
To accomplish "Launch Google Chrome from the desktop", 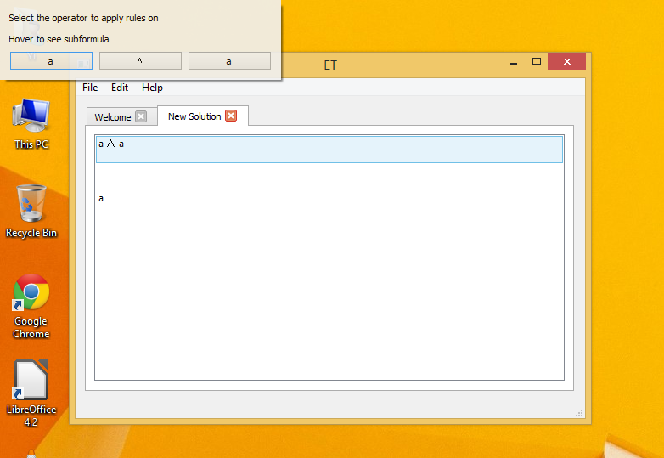I will (31, 306).
